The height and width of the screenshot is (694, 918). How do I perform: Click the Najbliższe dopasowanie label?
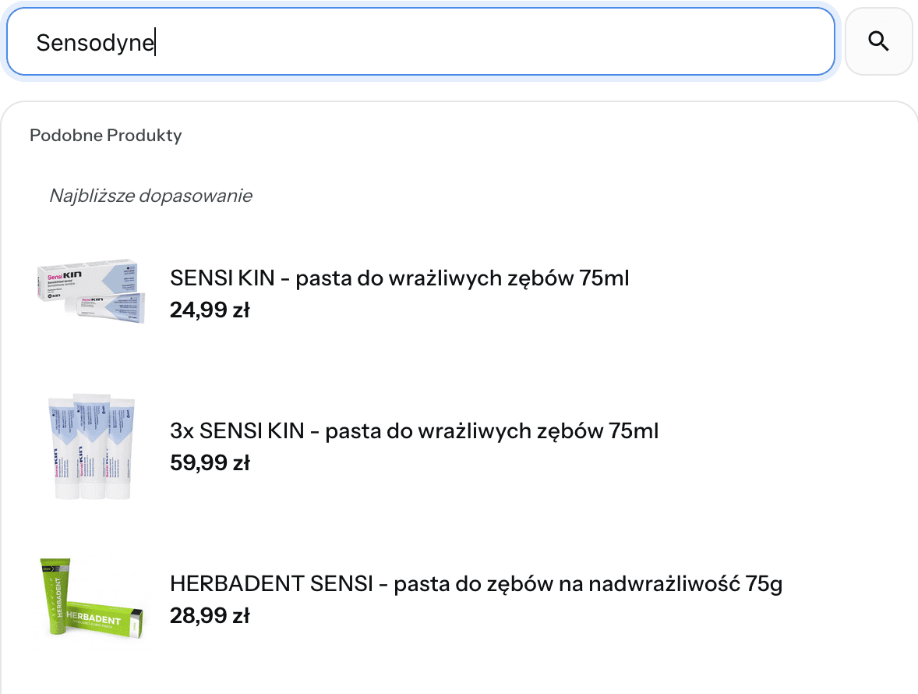150,196
